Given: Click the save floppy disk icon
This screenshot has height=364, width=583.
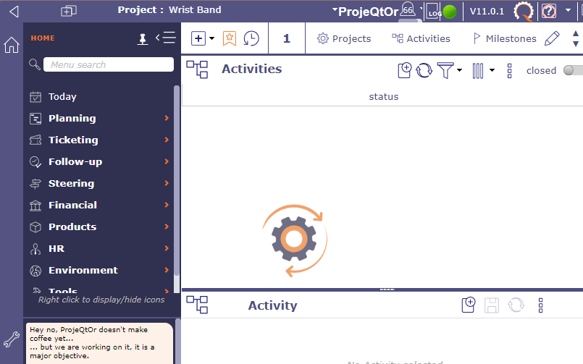Looking at the screenshot, I should (x=491, y=305).
